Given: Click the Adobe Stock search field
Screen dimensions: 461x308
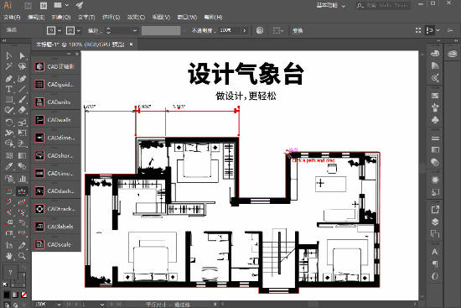Looking at the screenshot, I should coord(383,6).
